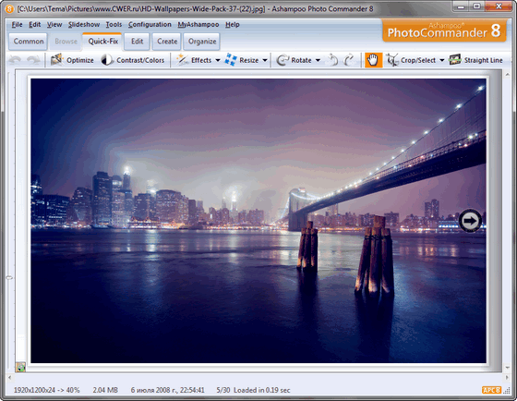Viewport: 517px width, 401px height.
Task: Expand the Resize dropdown arrow
Action: 265,60
